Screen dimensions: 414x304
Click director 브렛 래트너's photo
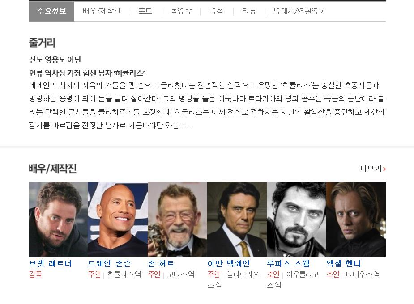coord(58,219)
